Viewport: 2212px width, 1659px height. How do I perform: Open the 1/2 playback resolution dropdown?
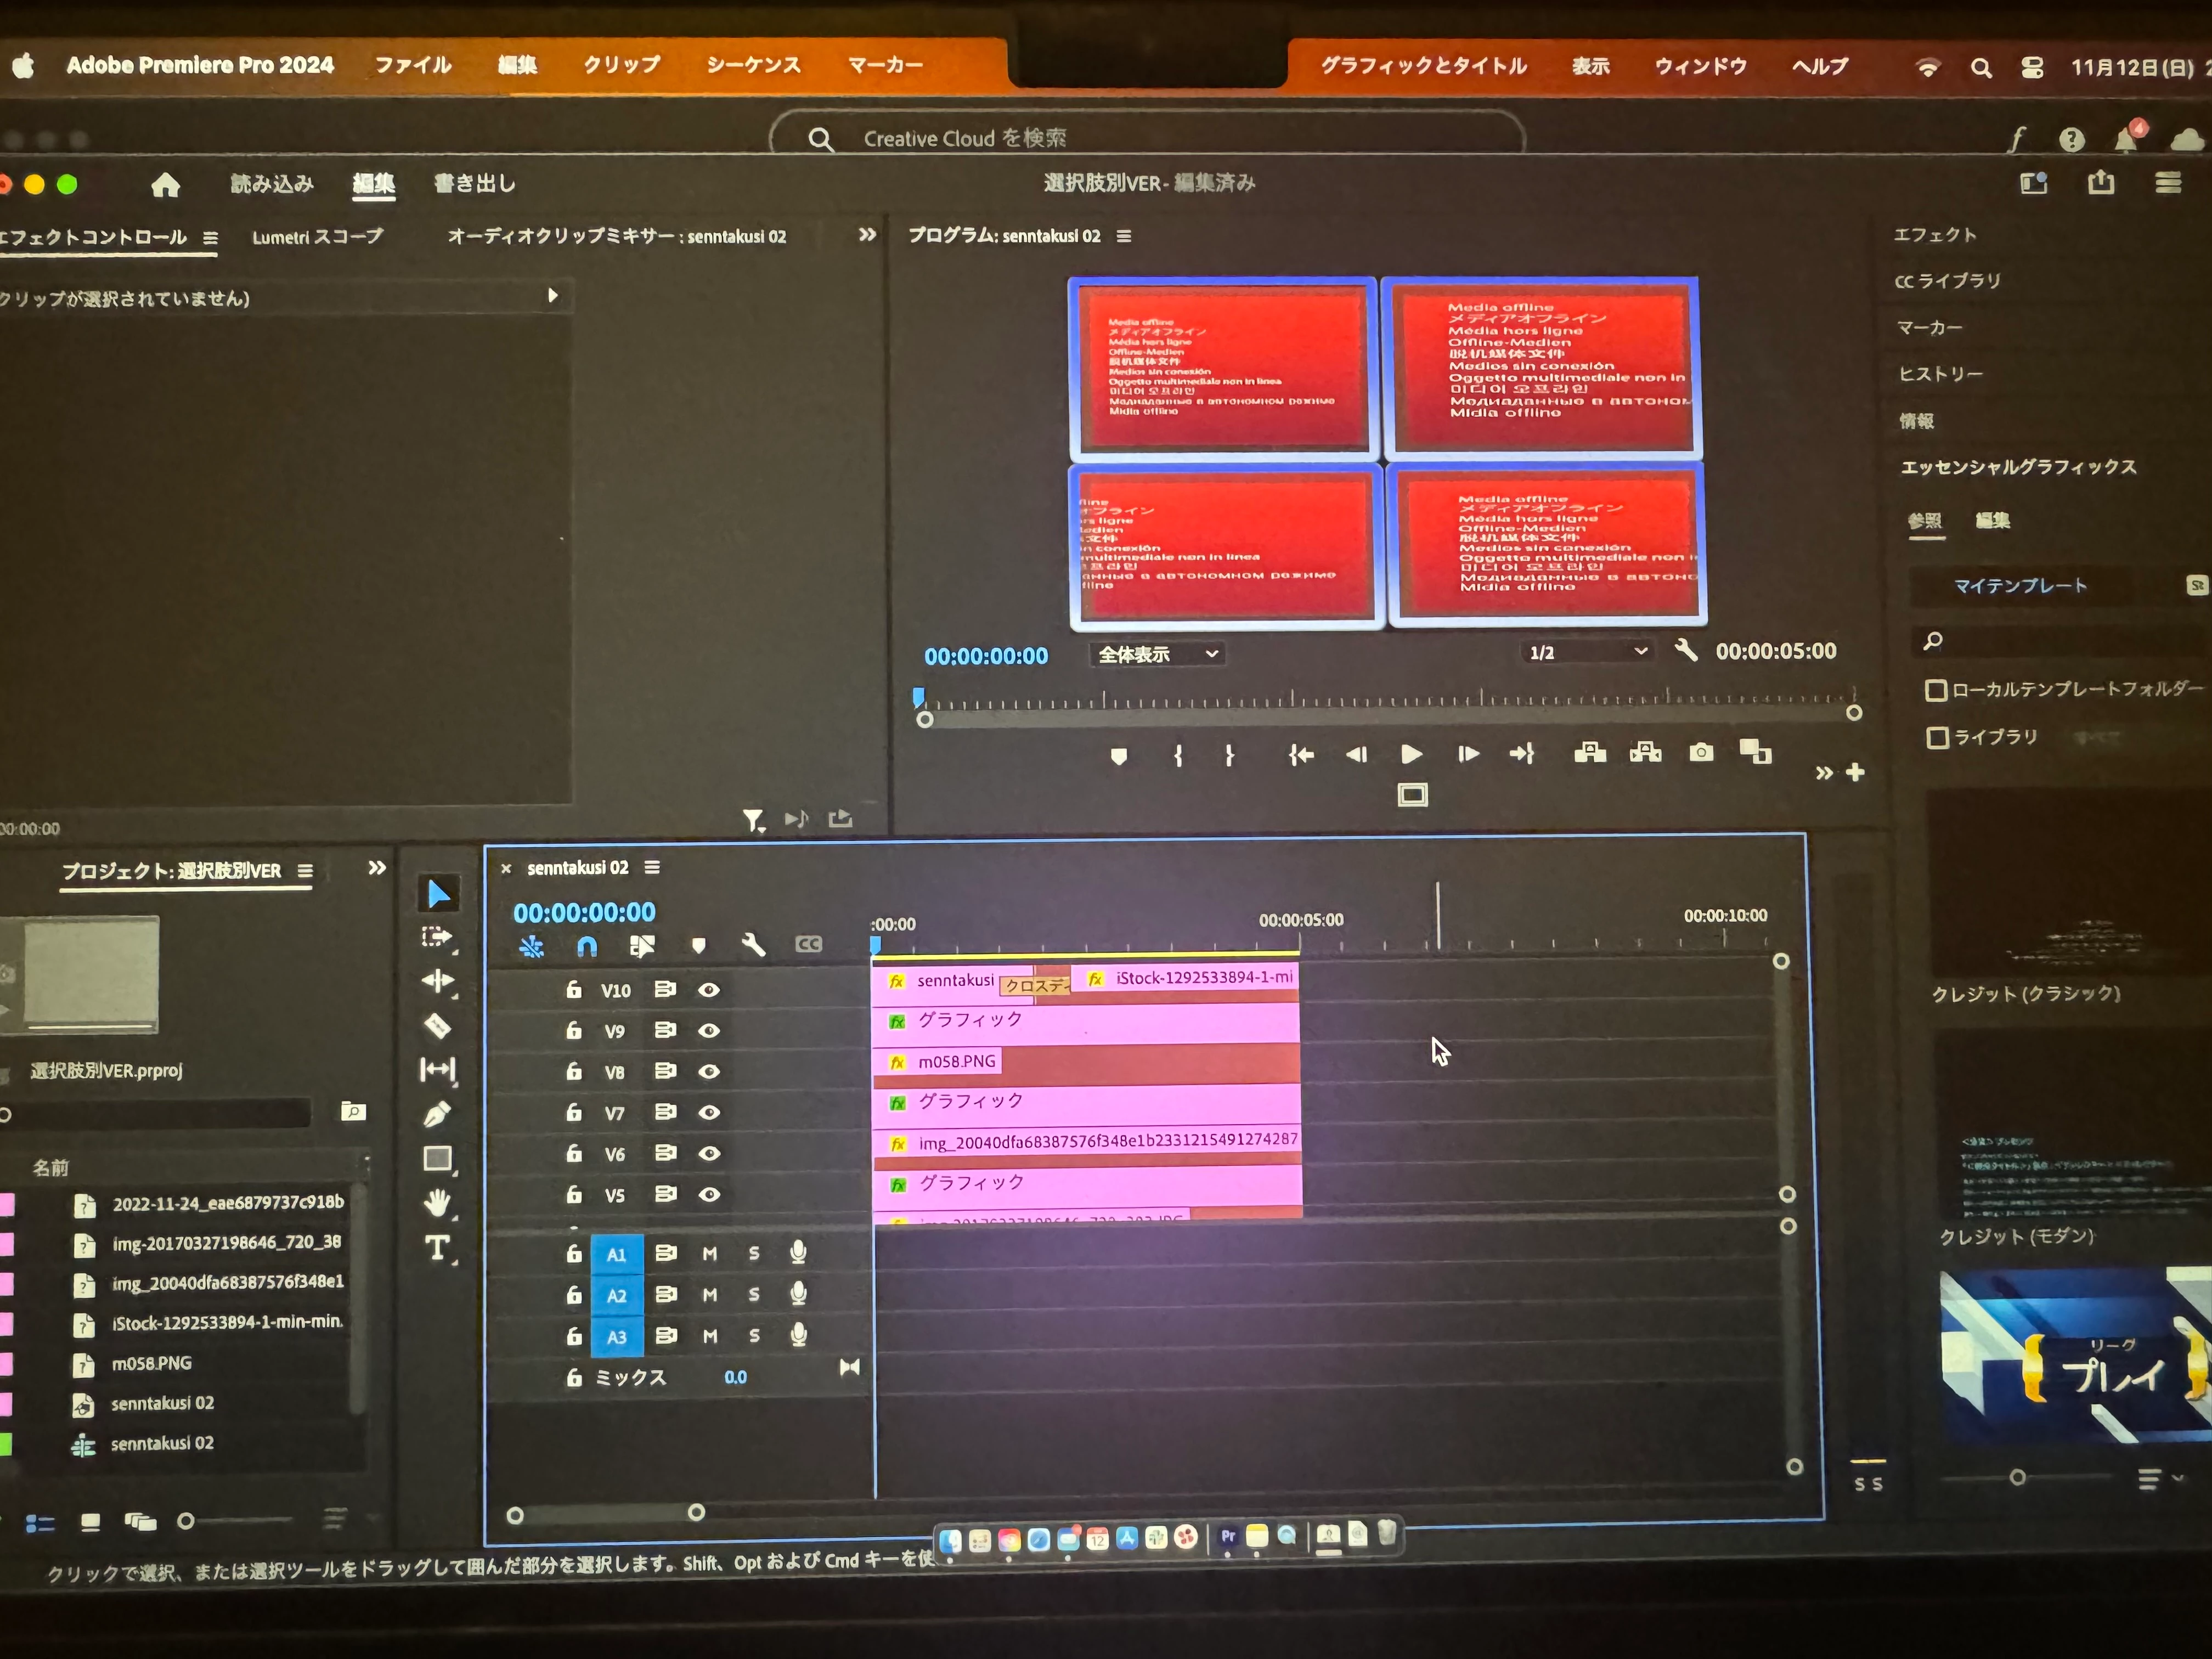1586,652
